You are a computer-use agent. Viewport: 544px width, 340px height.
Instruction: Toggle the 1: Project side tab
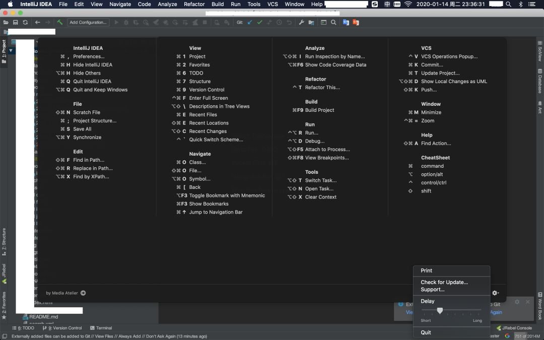pos(4,51)
